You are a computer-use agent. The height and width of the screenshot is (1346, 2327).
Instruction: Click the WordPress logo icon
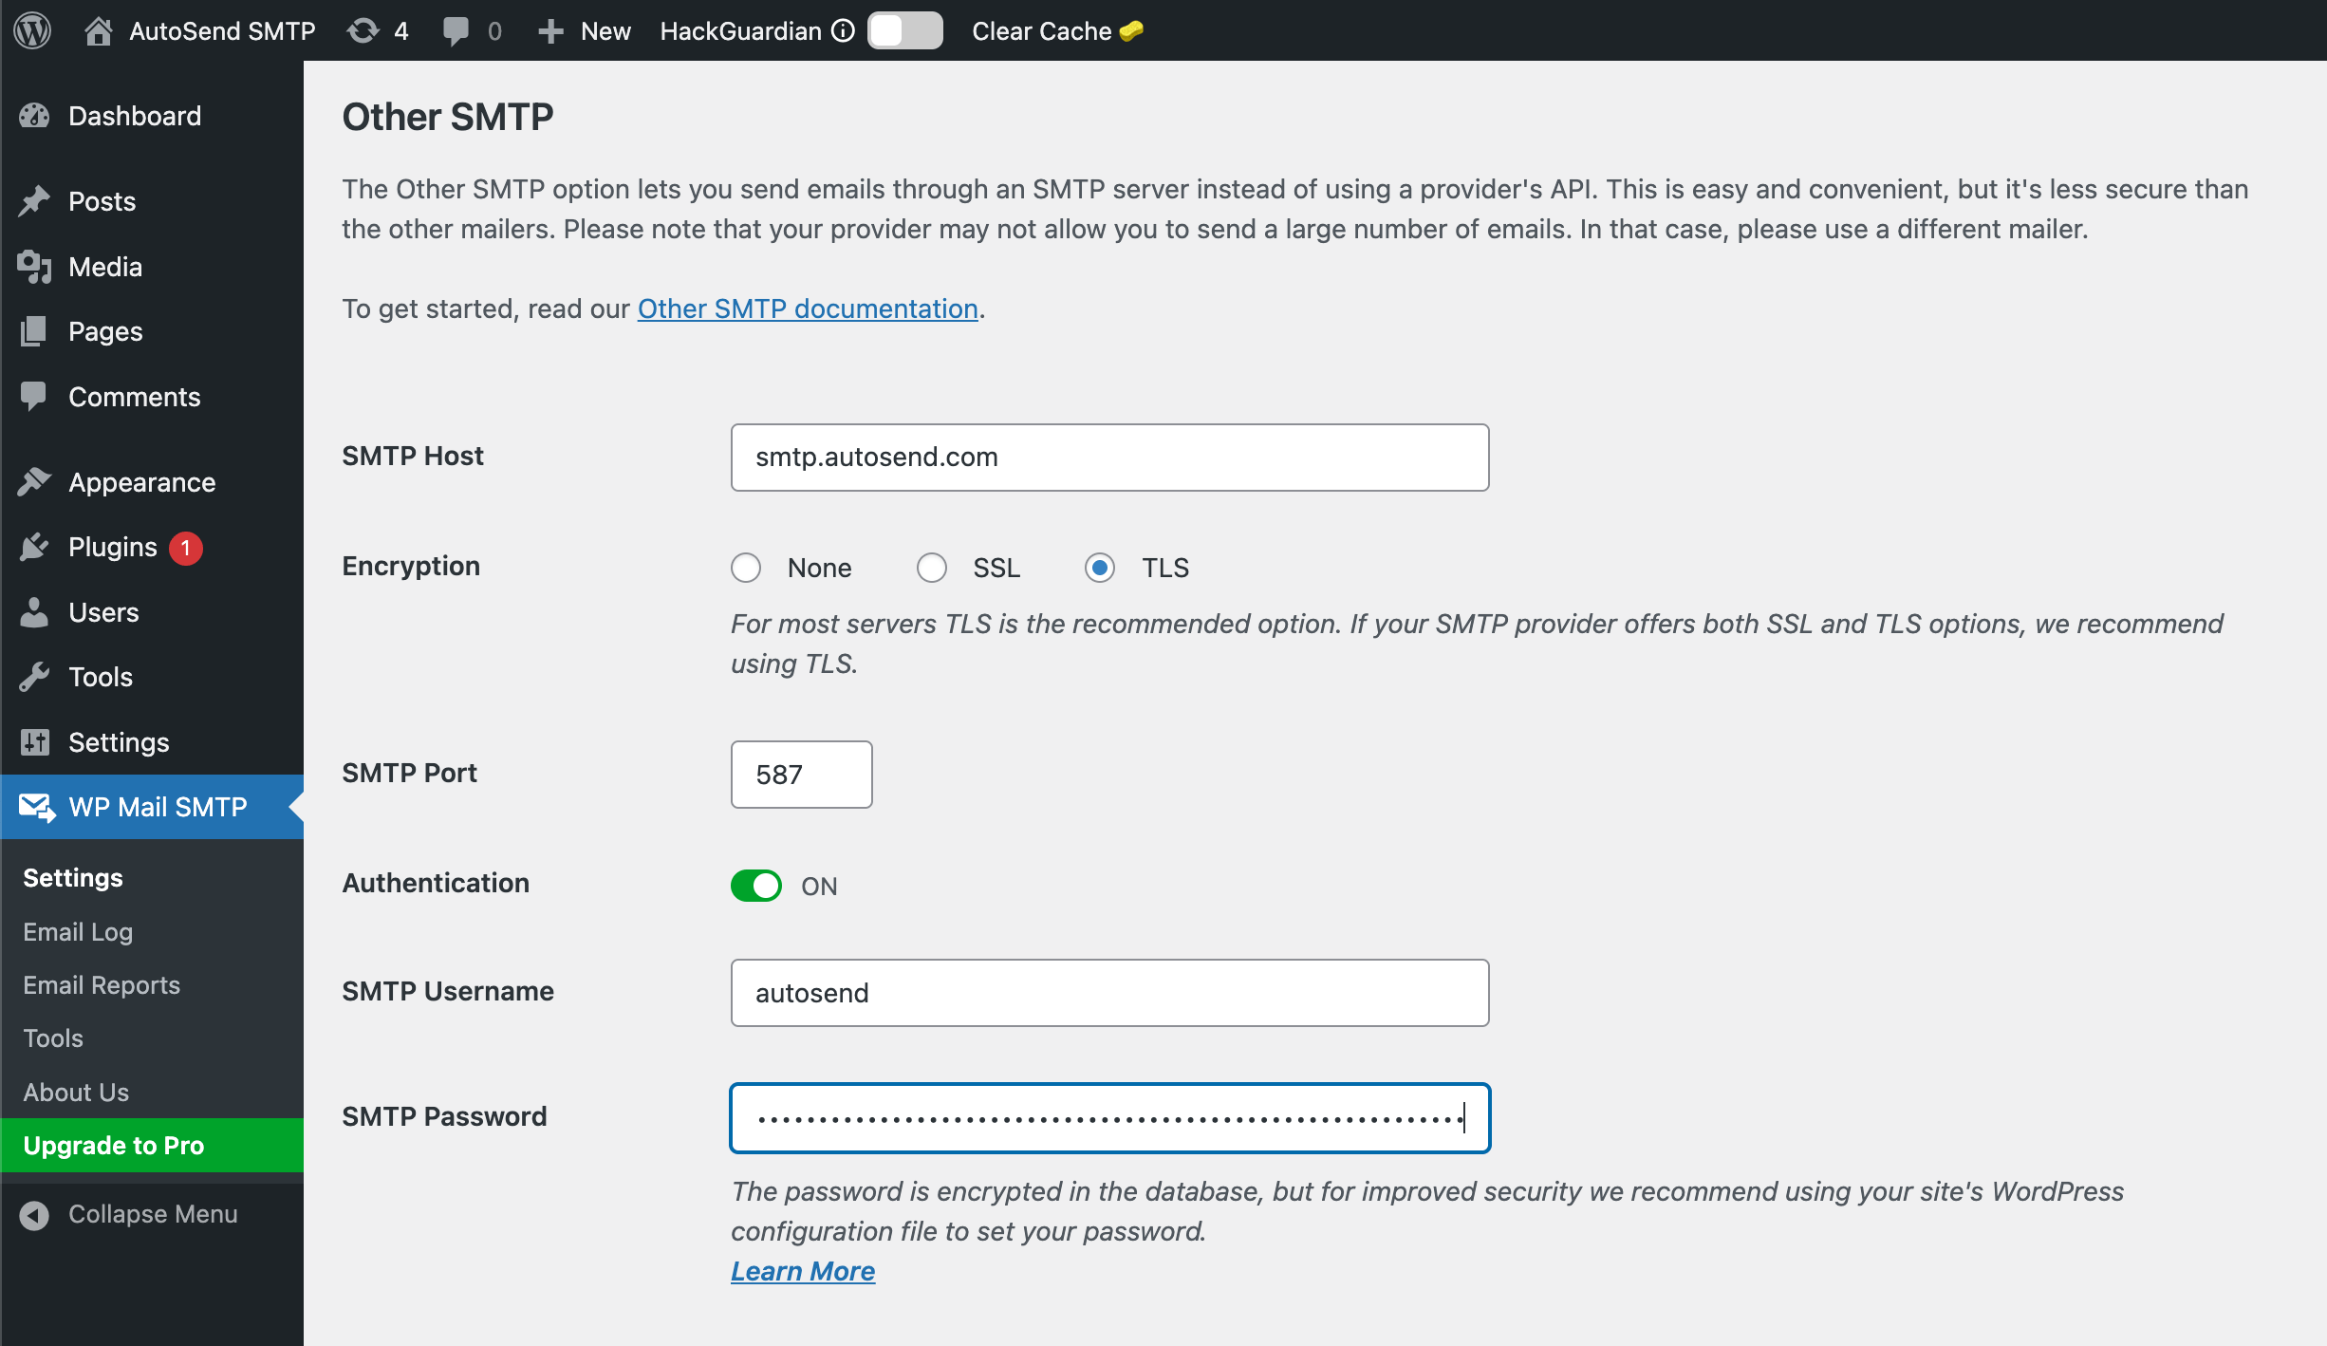[31, 30]
